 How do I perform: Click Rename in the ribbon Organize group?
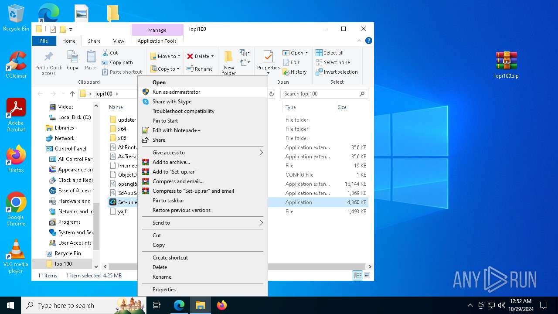(200, 69)
